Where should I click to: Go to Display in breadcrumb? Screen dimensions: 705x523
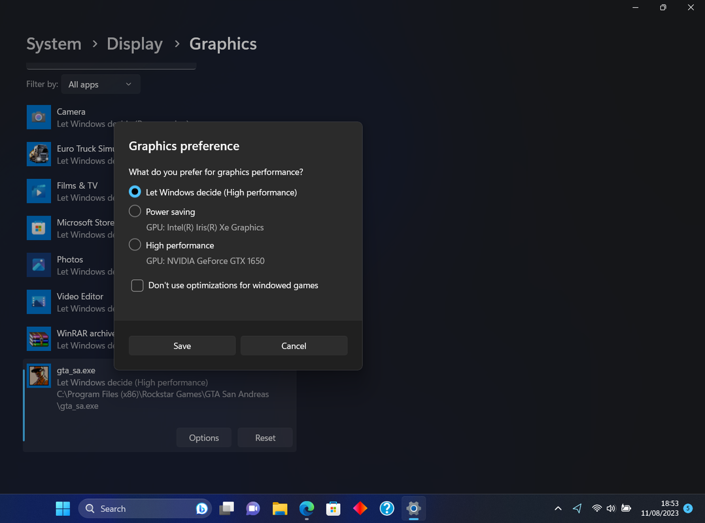[135, 44]
